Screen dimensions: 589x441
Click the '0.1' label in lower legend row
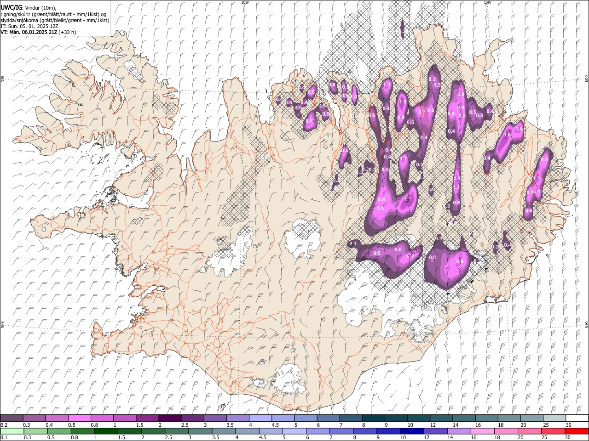click(4, 438)
